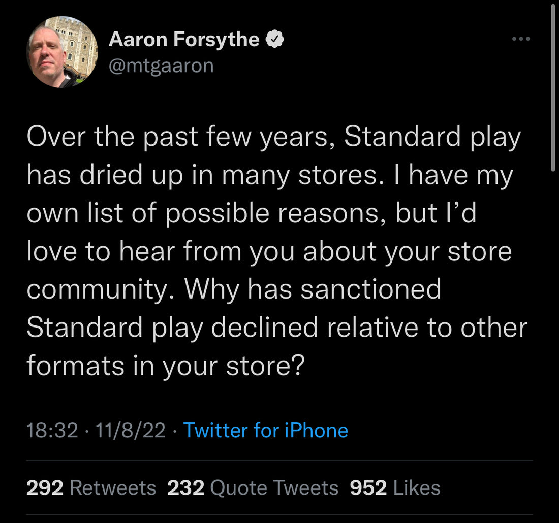Open the Twitter for iPhone link
Screen dimensions: 559x523
tap(266, 430)
